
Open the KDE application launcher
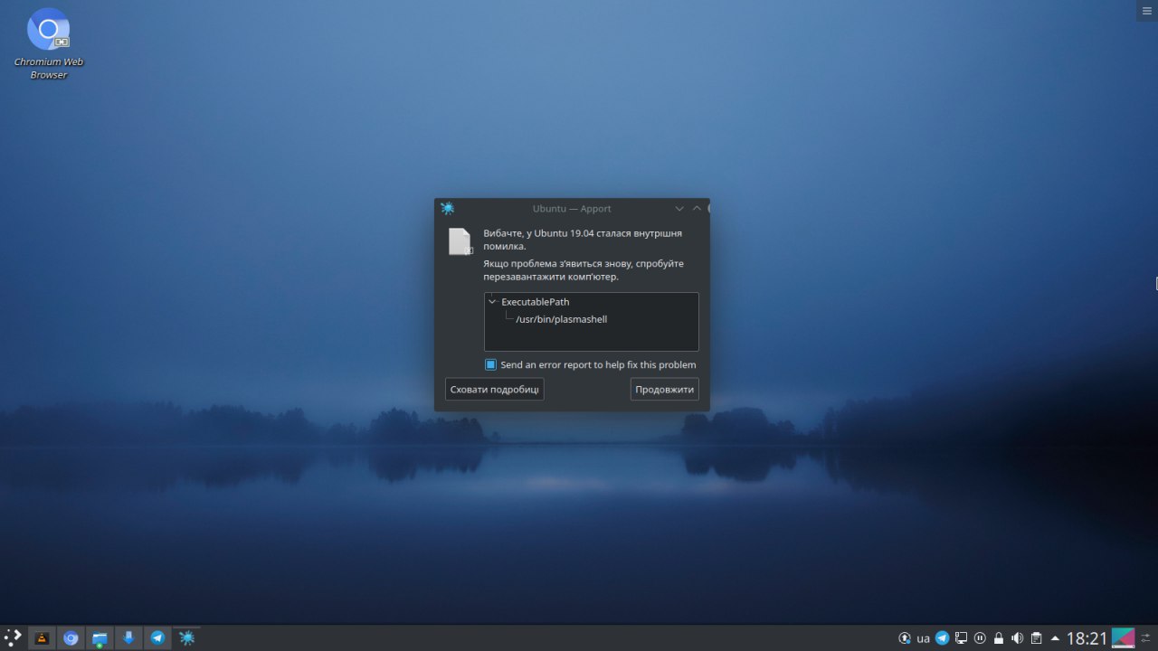(13, 637)
